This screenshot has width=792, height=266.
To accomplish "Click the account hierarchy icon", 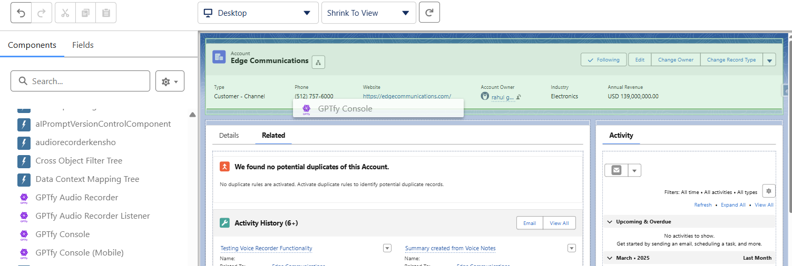I will point(318,62).
